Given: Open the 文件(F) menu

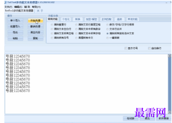Looking at the screenshot, I should coord(8,7).
